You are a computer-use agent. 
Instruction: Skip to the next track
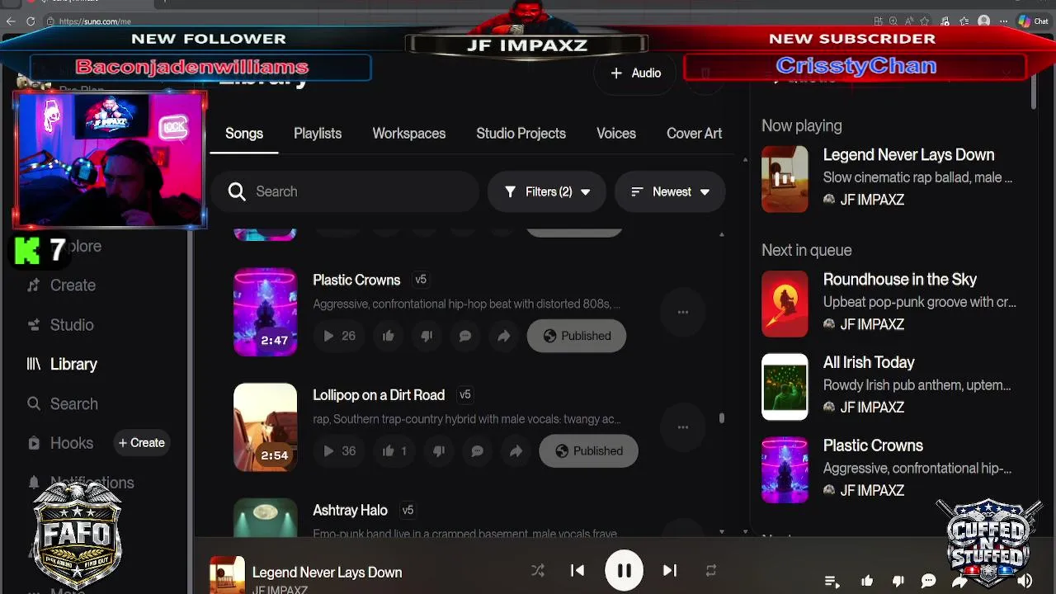click(x=670, y=570)
